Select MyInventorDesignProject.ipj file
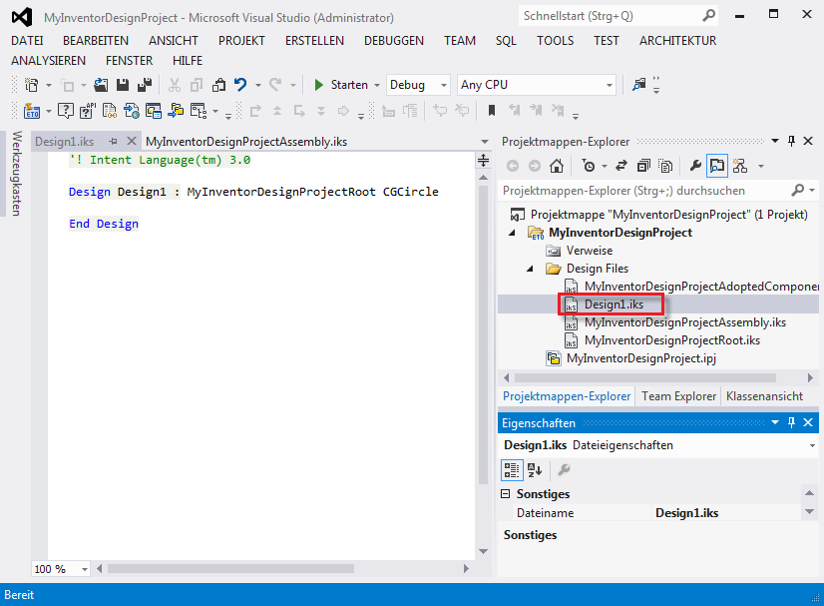The image size is (824, 606). point(640,358)
